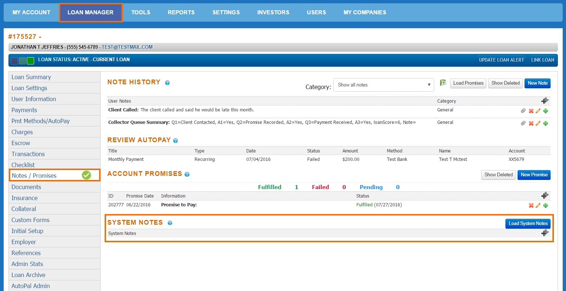Open Escrow in the sidebar
Image resolution: width=566 pixels, height=291 pixels.
54,143
